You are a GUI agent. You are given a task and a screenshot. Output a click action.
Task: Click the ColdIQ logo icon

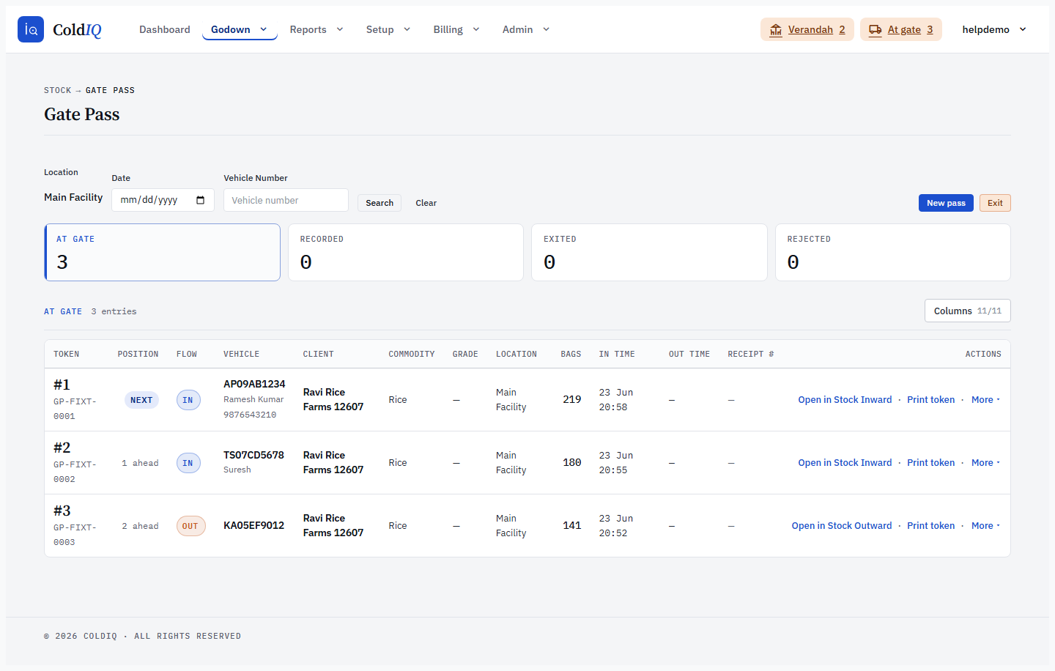tap(31, 29)
